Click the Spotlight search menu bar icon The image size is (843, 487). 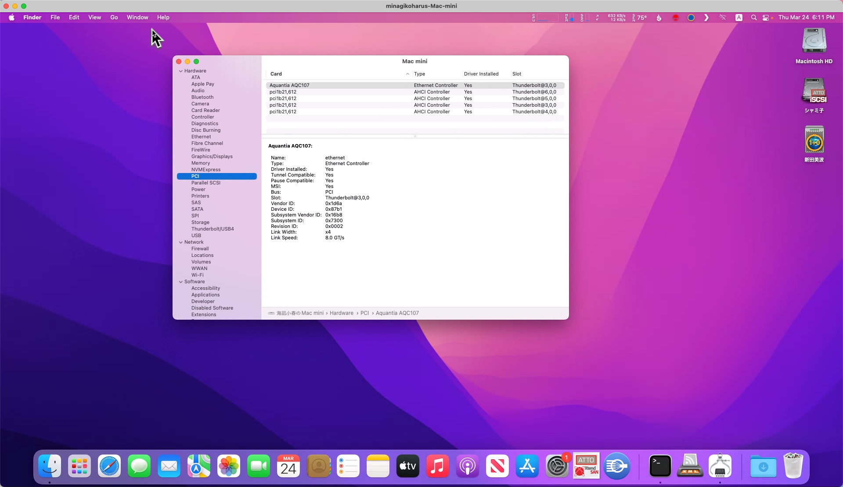coord(753,18)
